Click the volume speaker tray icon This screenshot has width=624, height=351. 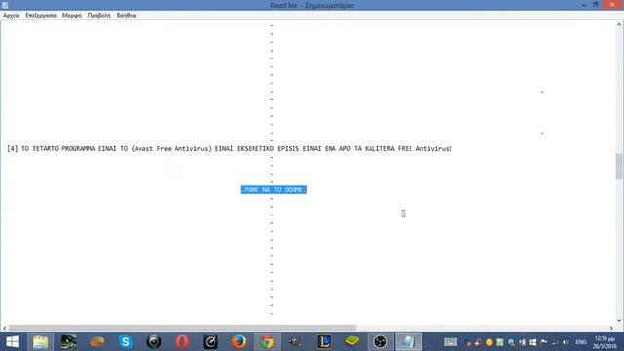pyautogui.click(x=565, y=342)
